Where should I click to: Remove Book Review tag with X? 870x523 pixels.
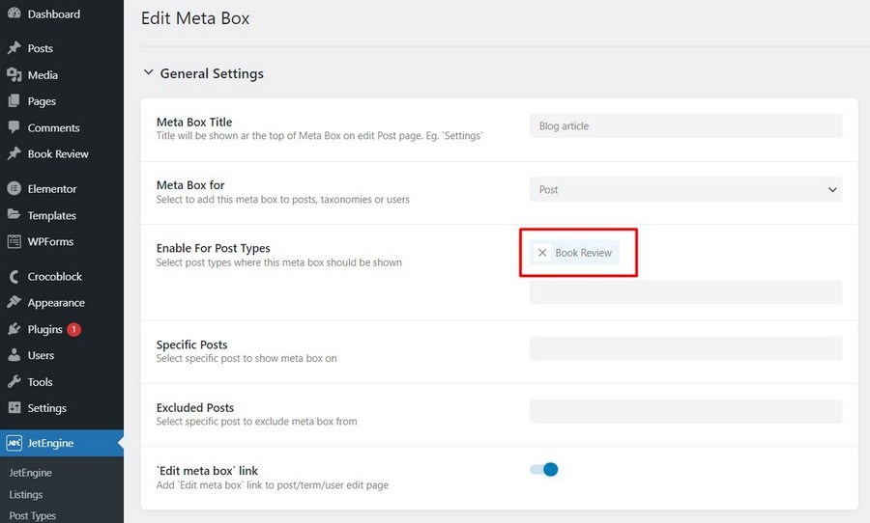coord(542,253)
